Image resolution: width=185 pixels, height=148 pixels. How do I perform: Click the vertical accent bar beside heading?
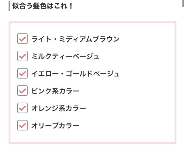(x=9, y=6)
